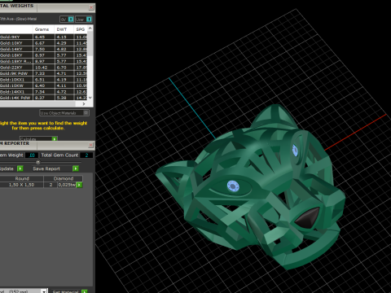Image resolution: width=391 pixels, height=293 pixels.
Task: Toggle Use Object Materials checkbox
Action: pyautogui.click(x=86, y=112)
